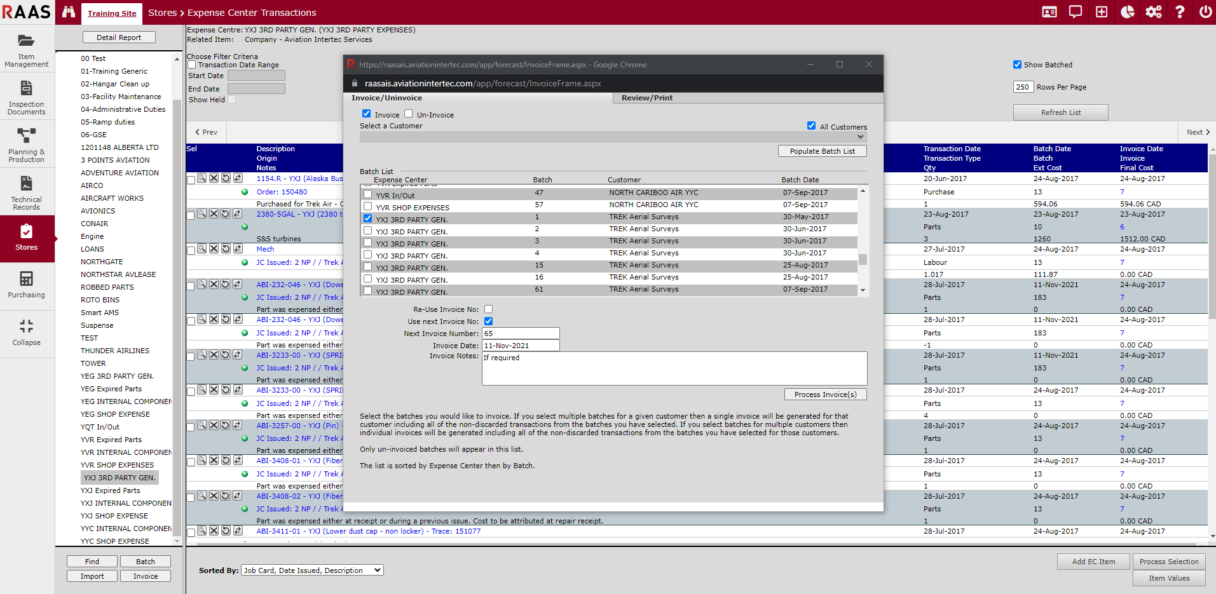Viewport: 1216px width, 594px height.
Task: Open the chat bubble messages icon
Action: pyautogui.click(x=1076, y=12)
